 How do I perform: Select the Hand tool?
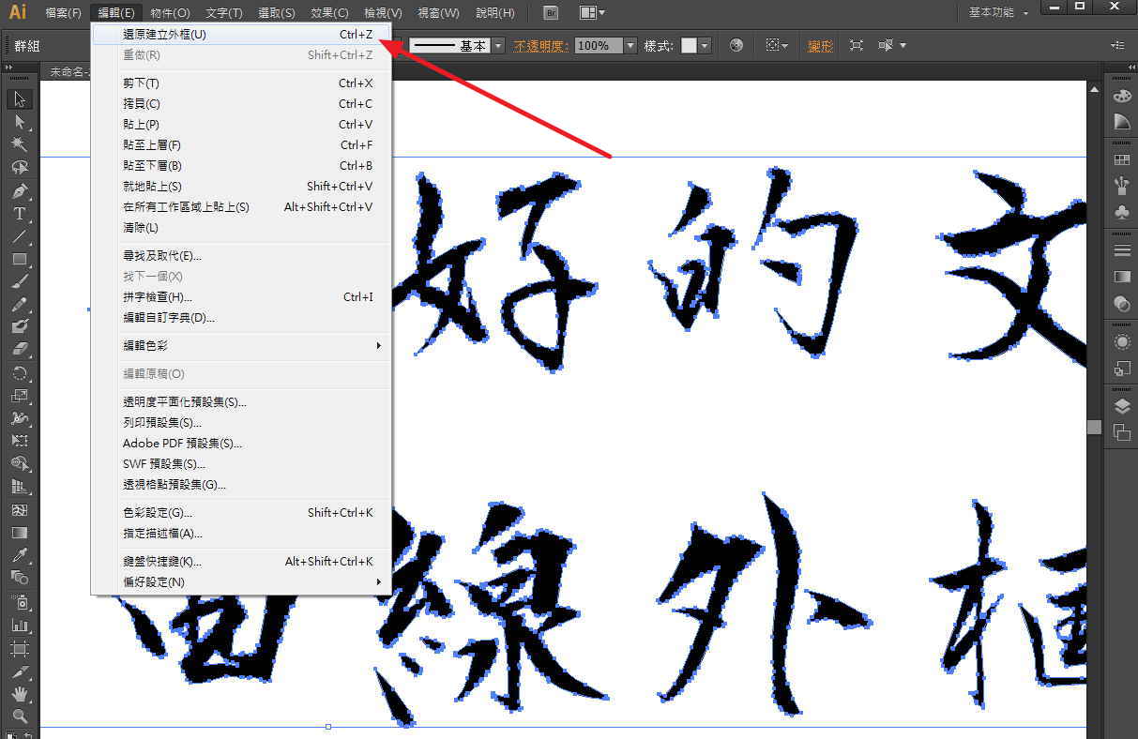20,694
